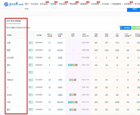
Task: Click the teal second badge in the 89400000 row
Action: tap(72, 102)
